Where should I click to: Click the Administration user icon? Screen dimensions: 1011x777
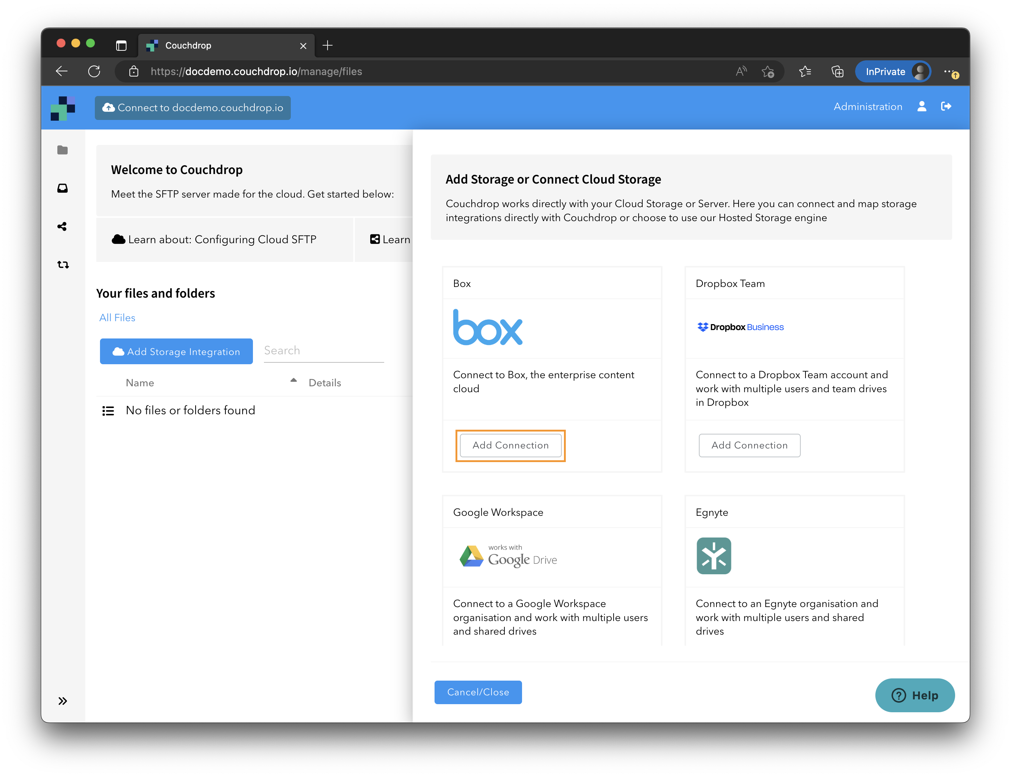pos(921,107)
